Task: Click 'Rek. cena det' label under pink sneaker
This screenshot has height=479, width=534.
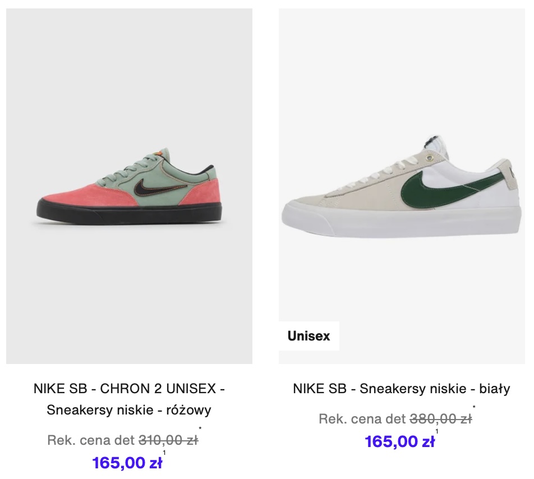Action: point(91,440)
